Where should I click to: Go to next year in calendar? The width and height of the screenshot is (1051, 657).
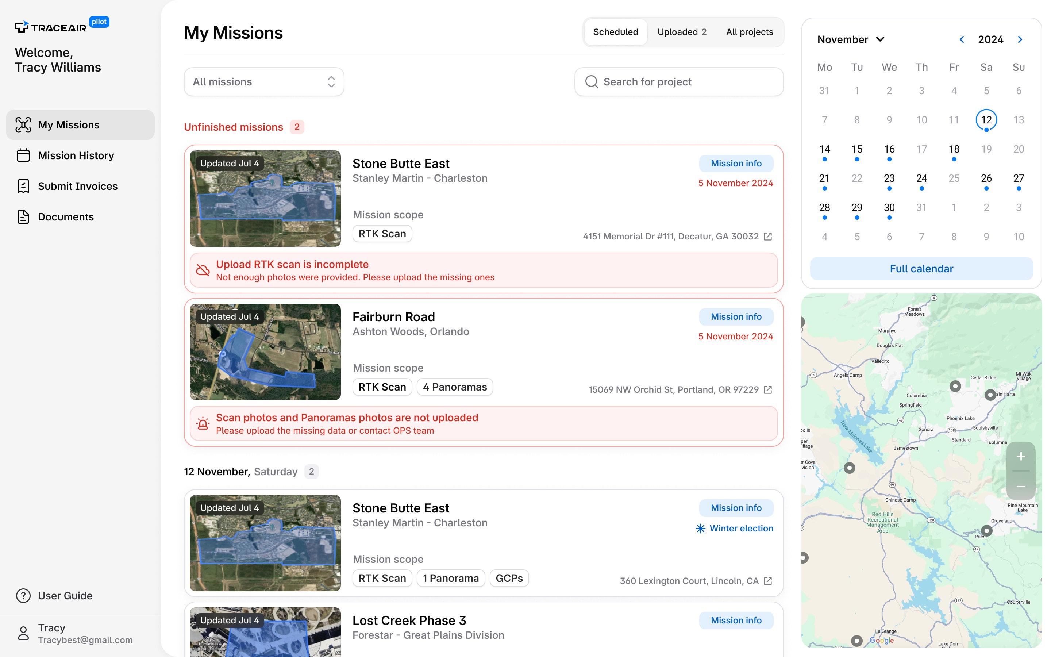pyautogui.click(x=1020, y=39)
